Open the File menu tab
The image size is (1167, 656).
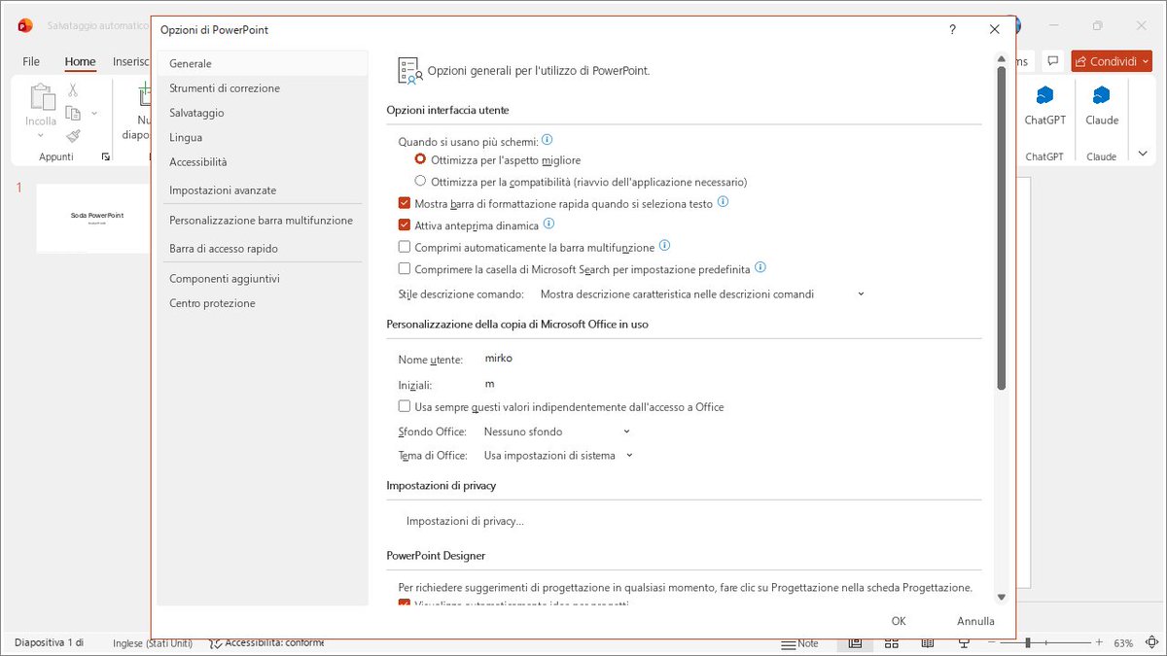point(31,61)
